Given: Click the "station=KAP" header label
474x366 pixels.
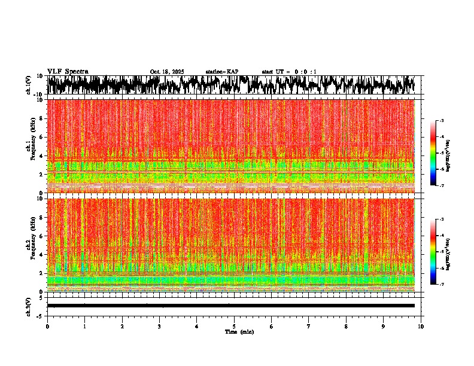Looking at the screenshot, I should coord(222,72).
